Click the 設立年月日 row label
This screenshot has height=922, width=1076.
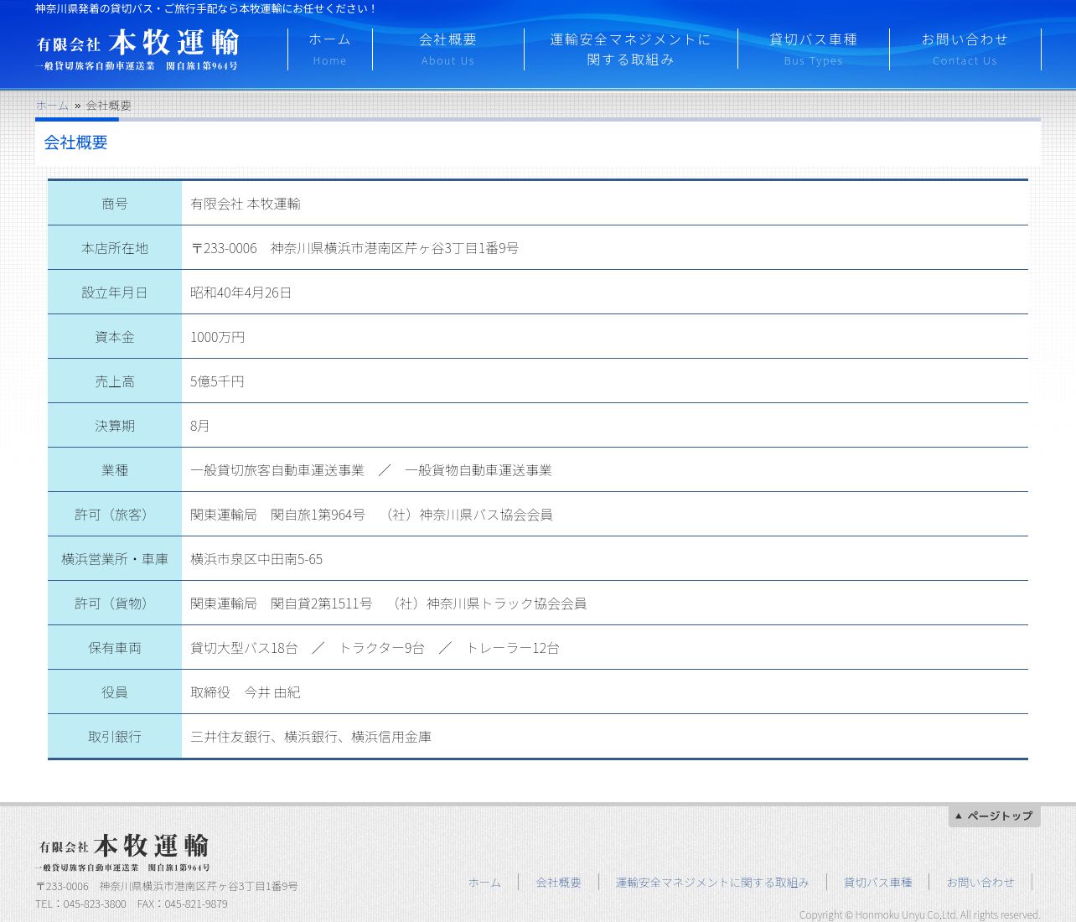pyautogui.click(x=115, y=293)
